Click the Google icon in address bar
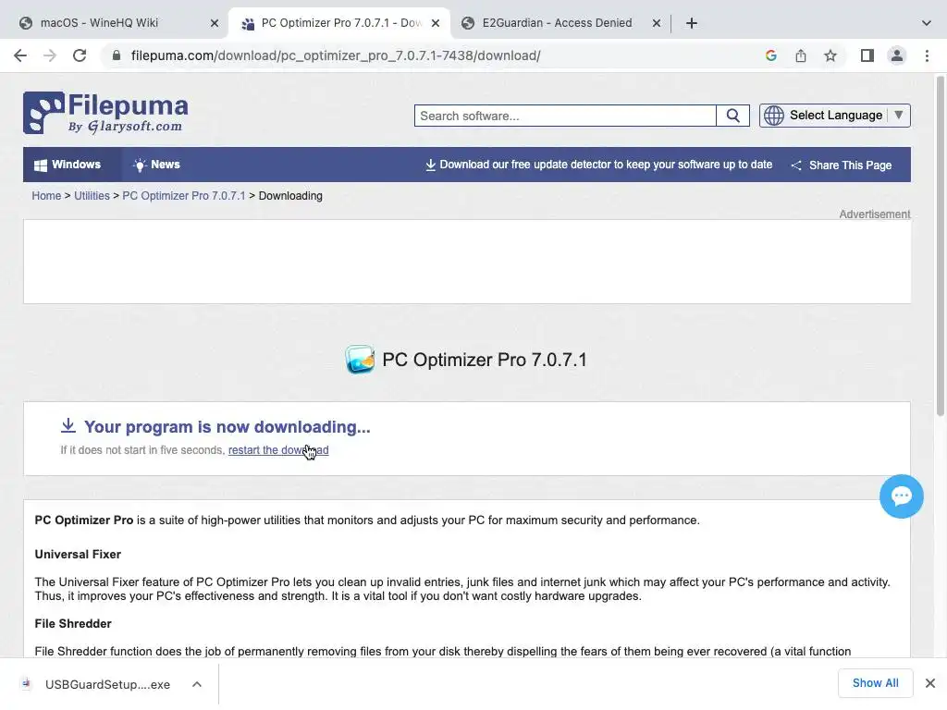 pos(770,55)
